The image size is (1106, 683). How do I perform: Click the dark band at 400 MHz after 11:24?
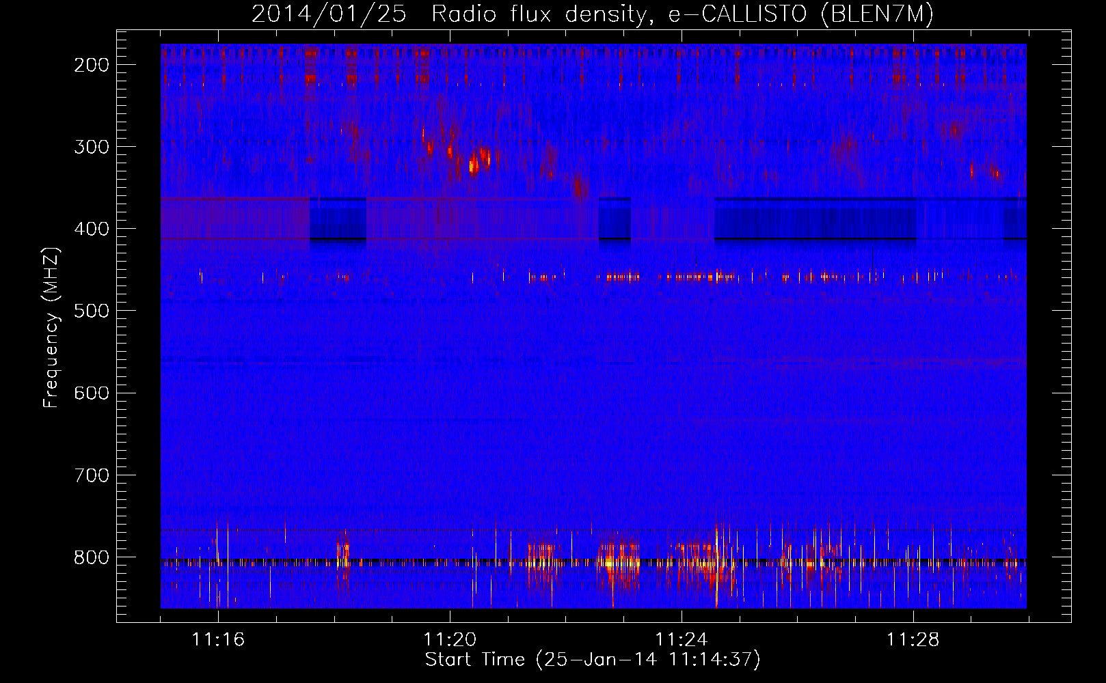click(x=815, y=219)
